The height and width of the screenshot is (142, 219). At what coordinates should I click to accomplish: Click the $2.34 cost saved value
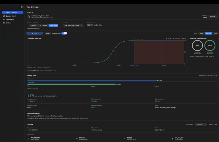(x=157, y=101)
